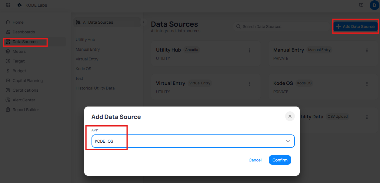The height and width of the screenshot is (183, 380).
Task: Select test in side list
Action: [x=79, y=78]
